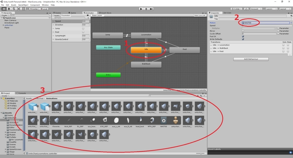Select the unitychan avatar asset icon
The height and width of the screenshot is (158, 293).
tap(175, 120)
